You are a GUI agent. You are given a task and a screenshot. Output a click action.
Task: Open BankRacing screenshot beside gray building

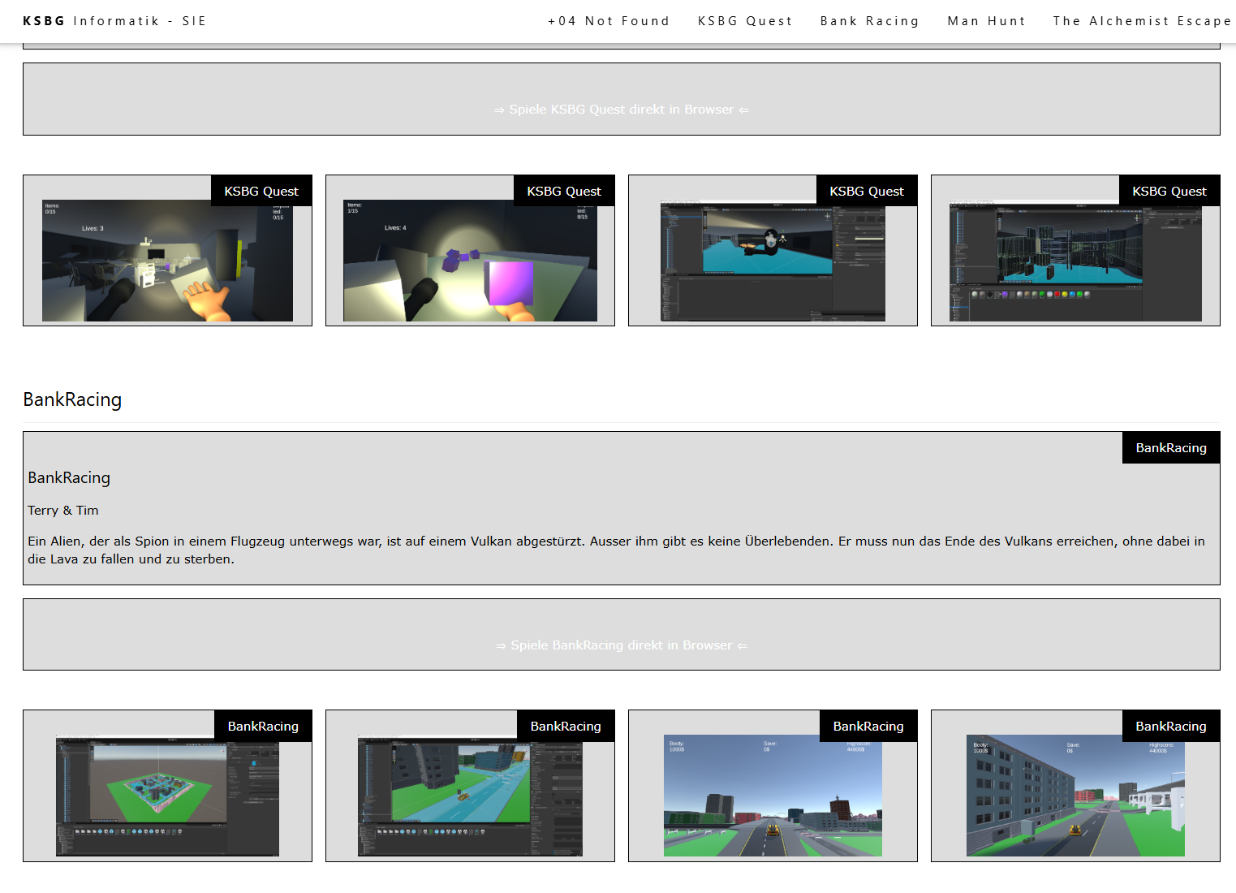click(1075, 796)
